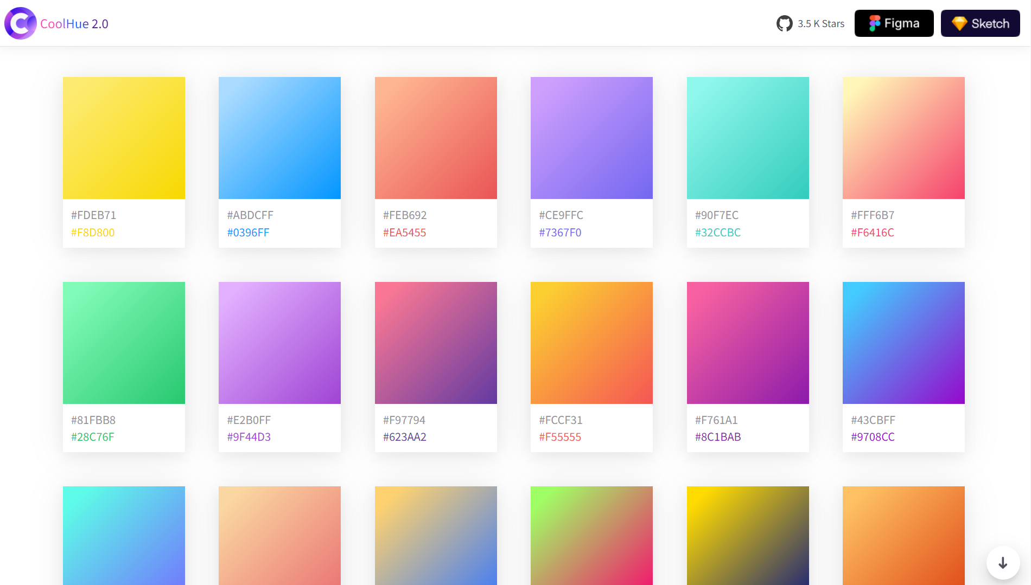Select the #F761A1 color label
Screen dimensions: 1031x585
coord(716,420)
